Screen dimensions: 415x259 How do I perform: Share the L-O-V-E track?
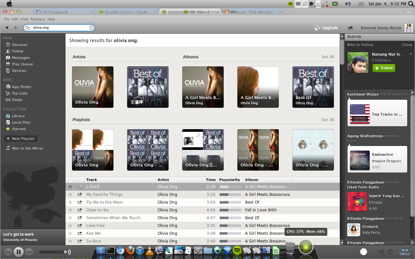80,187
